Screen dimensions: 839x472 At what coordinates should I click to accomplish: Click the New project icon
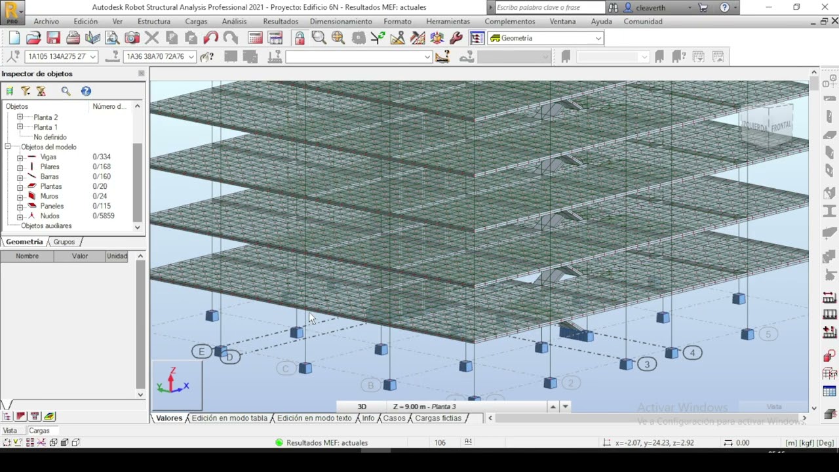[14, 38]
